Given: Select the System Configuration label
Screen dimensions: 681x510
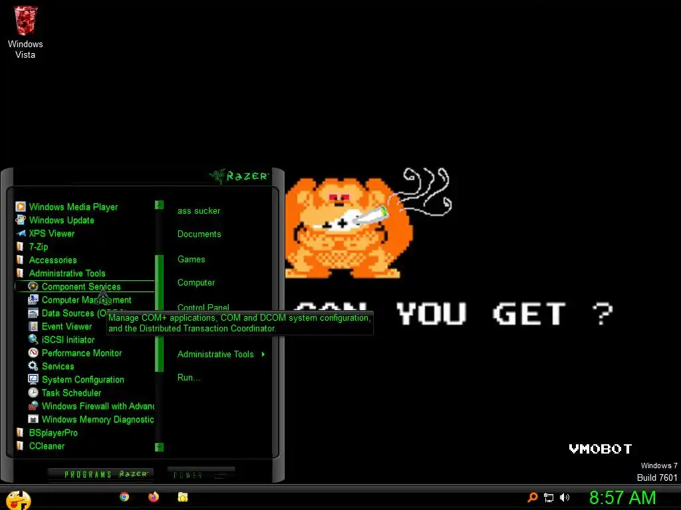Looking at the screenshot, I should click(83, 379).
